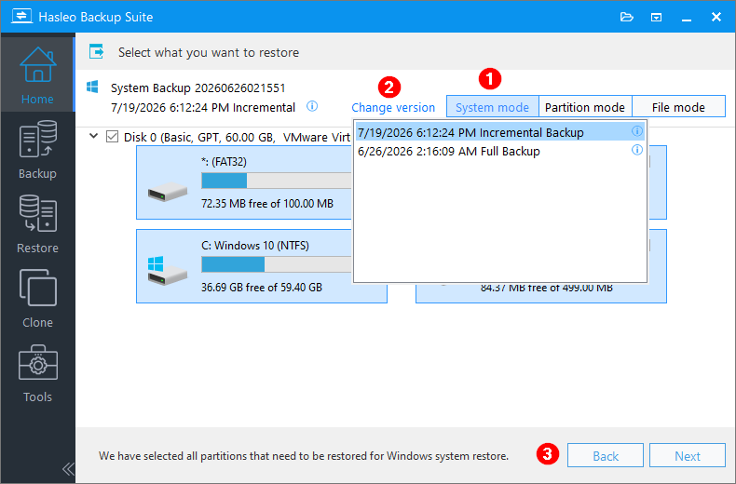The height and width of the screenshot is (484, 736).
Task: Open the Restore section in sidebar
Action: click(37, 223)
